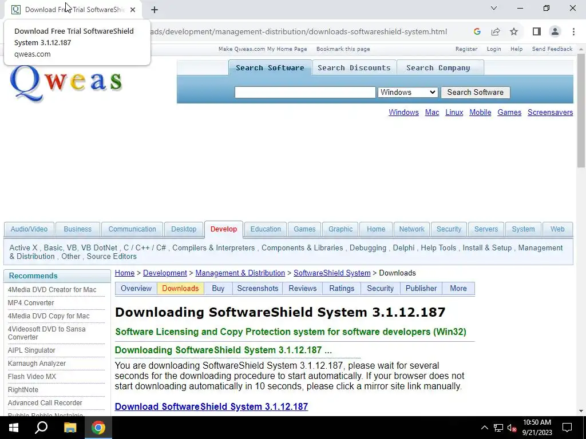Screen dimensions: 586x439
Task: Click muted volume tray icon
Action: click(512, 428)
